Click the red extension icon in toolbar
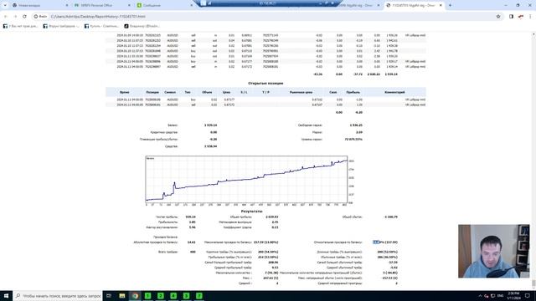Viewport: 536px width, 301px height. click(x=521, y=17)
